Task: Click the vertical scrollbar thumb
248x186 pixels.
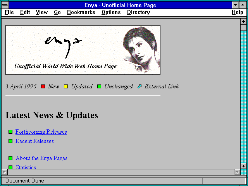Action: [243, 28]
